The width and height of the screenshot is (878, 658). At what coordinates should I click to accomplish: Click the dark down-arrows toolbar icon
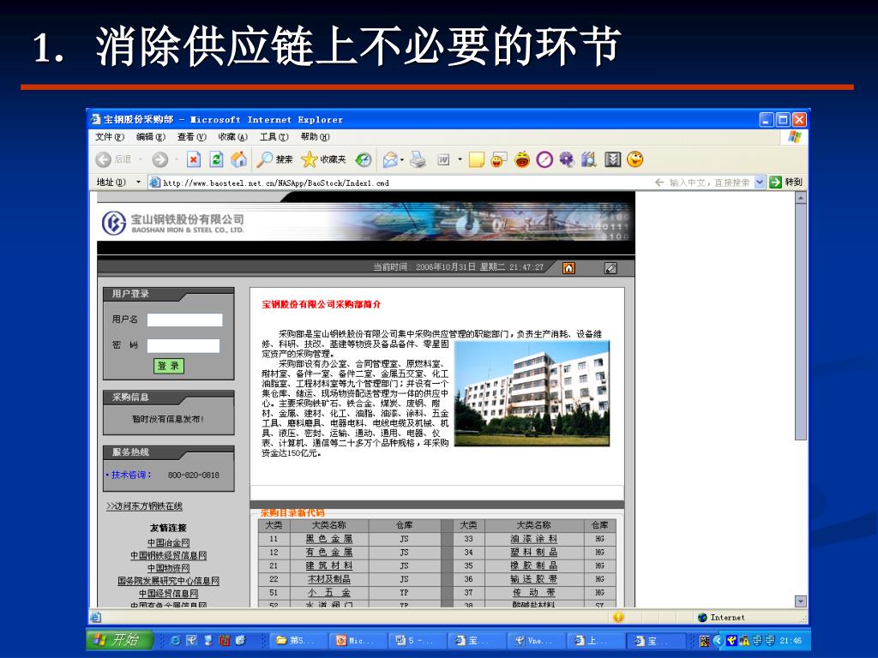tap(612, 160)
